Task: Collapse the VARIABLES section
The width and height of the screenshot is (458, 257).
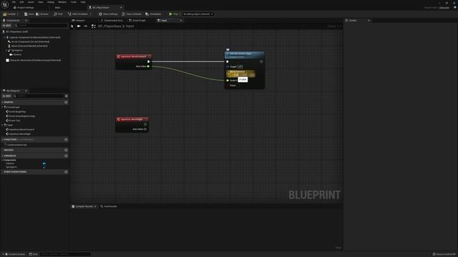Action: point(2,156)
